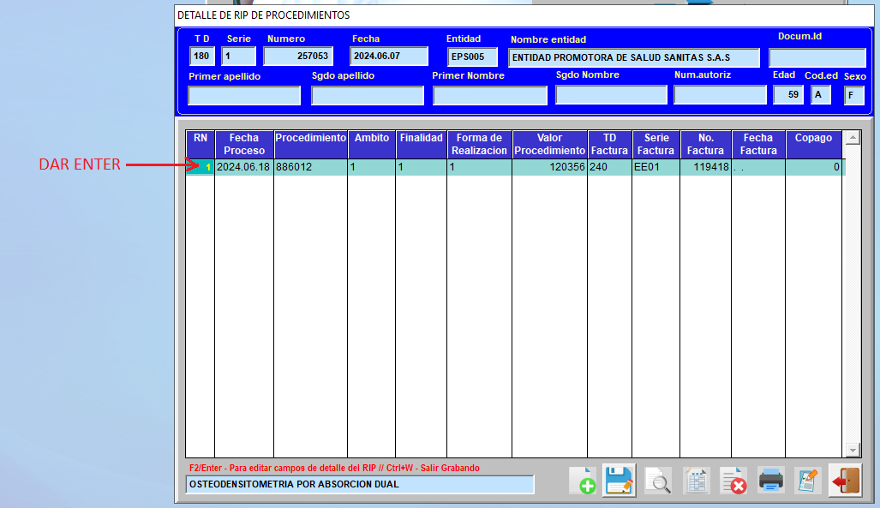The height and width of the screenshot is (508, 880).
Task: Click the T D field showing 180
Action: (x=202, y=57)
